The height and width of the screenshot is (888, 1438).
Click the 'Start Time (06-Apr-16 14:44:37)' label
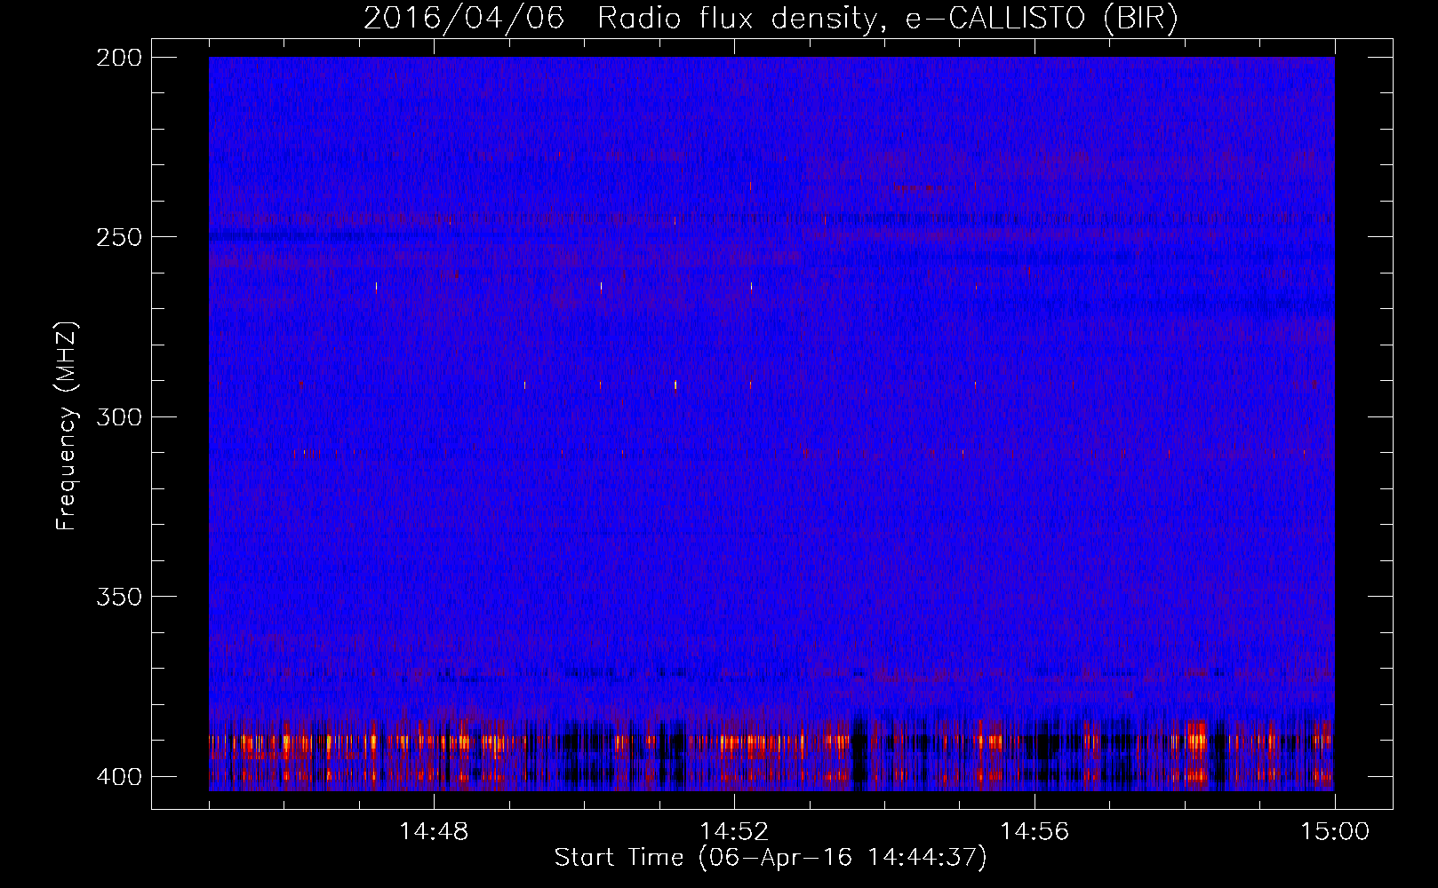771,858
